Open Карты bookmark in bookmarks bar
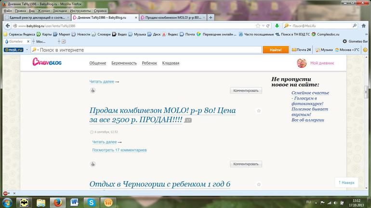The height and width of the screenshot is (208, 371). (x=44, y=34)
